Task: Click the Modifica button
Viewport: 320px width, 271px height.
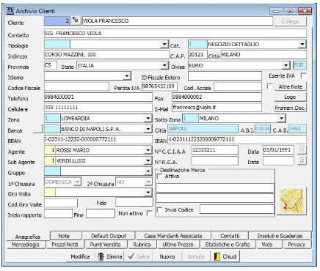Action: click(80, 256)
